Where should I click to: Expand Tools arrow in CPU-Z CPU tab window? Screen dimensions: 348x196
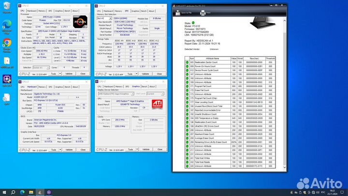tap(60, 74)
